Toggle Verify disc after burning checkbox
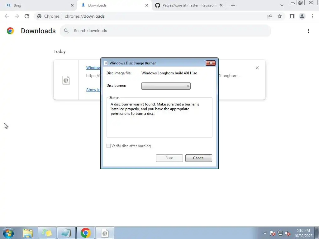The image size is (319, 239). pos(108,146)
